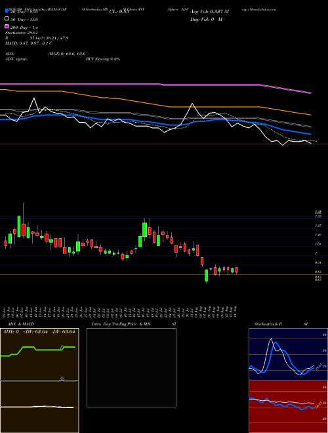Click the last red candlestick on the right
Screen dimensions: 328x433
coord(237,270)
